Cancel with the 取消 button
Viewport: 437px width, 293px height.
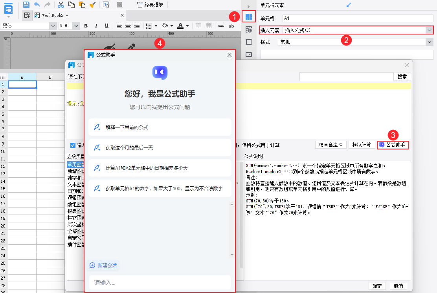[x=398, y=286]
